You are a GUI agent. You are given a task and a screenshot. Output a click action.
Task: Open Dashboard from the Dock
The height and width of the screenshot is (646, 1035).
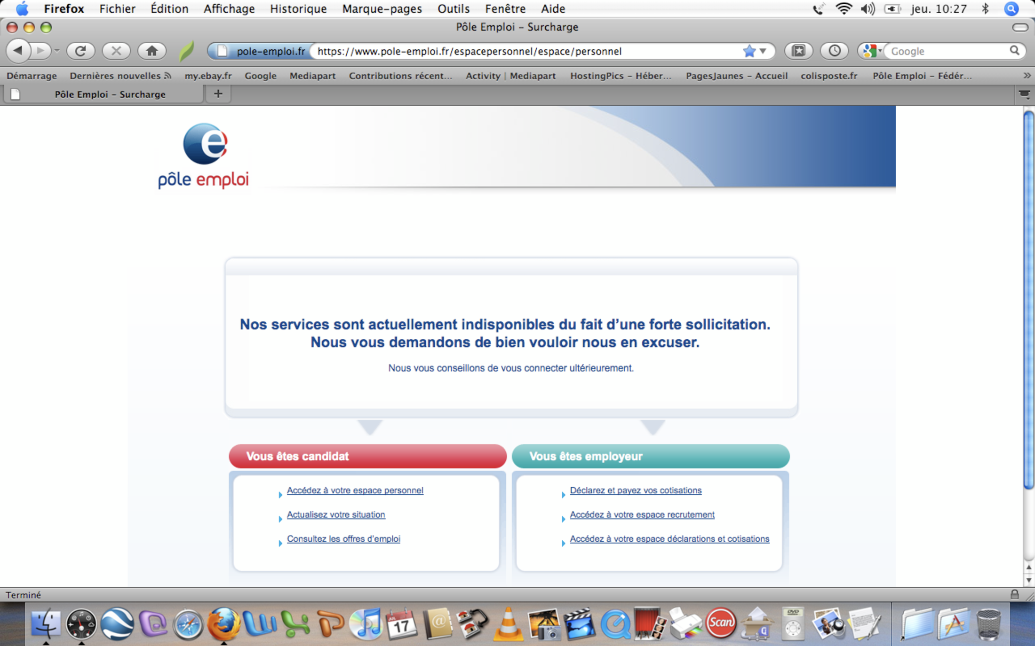(81, 624)
